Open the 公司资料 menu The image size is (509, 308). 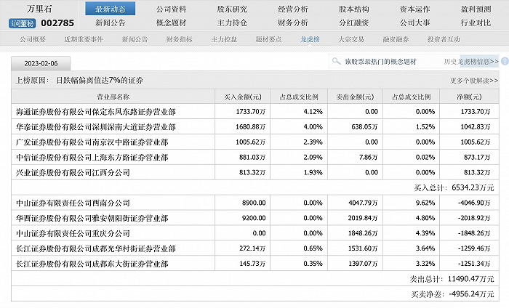pos(172,9)
